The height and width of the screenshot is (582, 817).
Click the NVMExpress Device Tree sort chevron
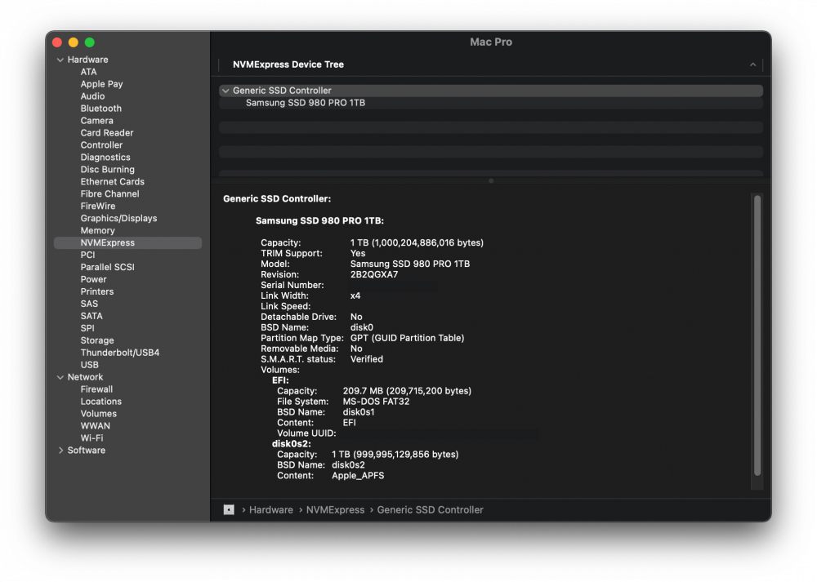[753, 64]
